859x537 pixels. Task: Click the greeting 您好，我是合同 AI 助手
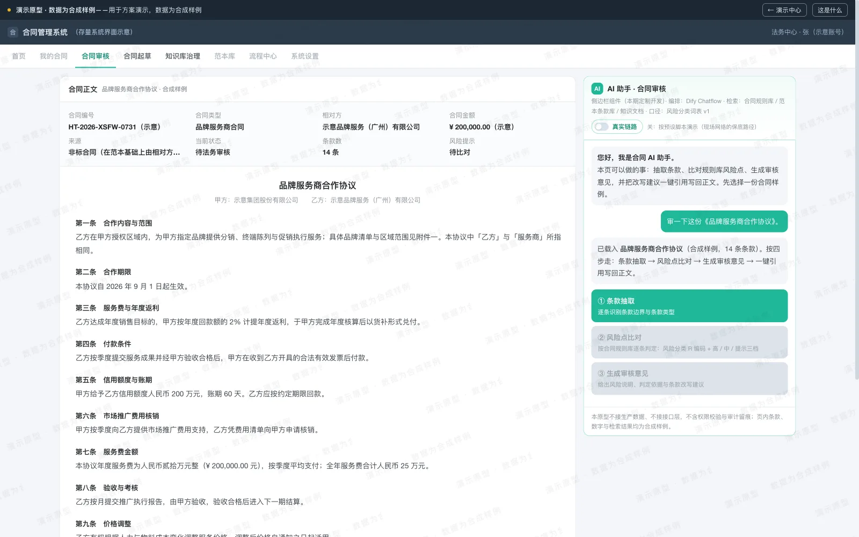pos(636,158)
